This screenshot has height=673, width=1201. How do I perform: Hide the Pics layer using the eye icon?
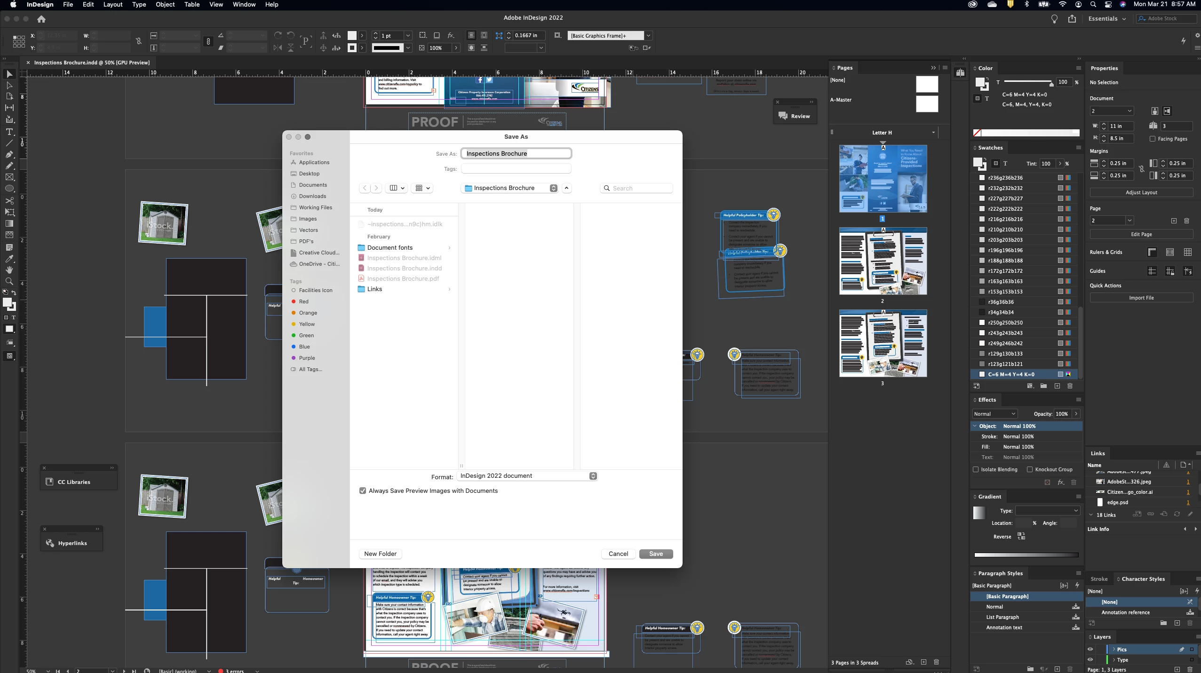[1090, 649]
